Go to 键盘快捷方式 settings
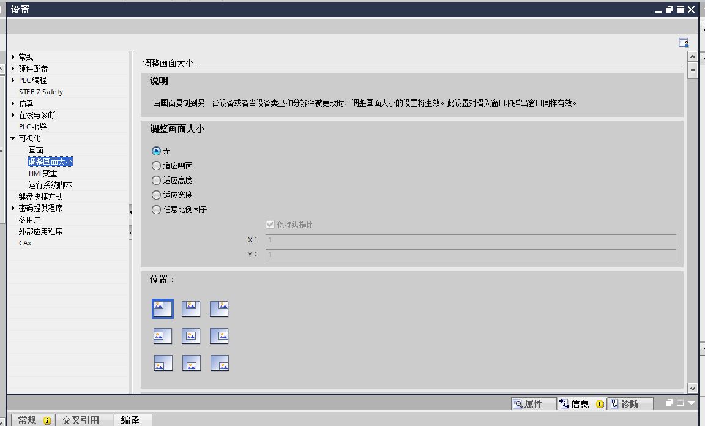Screen dimensions: 705x426 click(40, 196)
